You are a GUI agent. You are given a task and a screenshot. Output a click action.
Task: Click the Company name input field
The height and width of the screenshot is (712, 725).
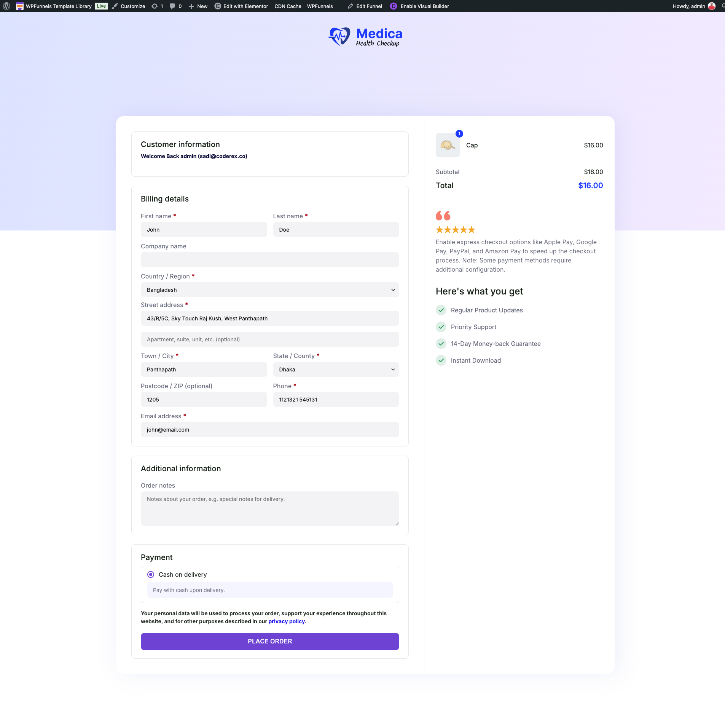point(270,260)
